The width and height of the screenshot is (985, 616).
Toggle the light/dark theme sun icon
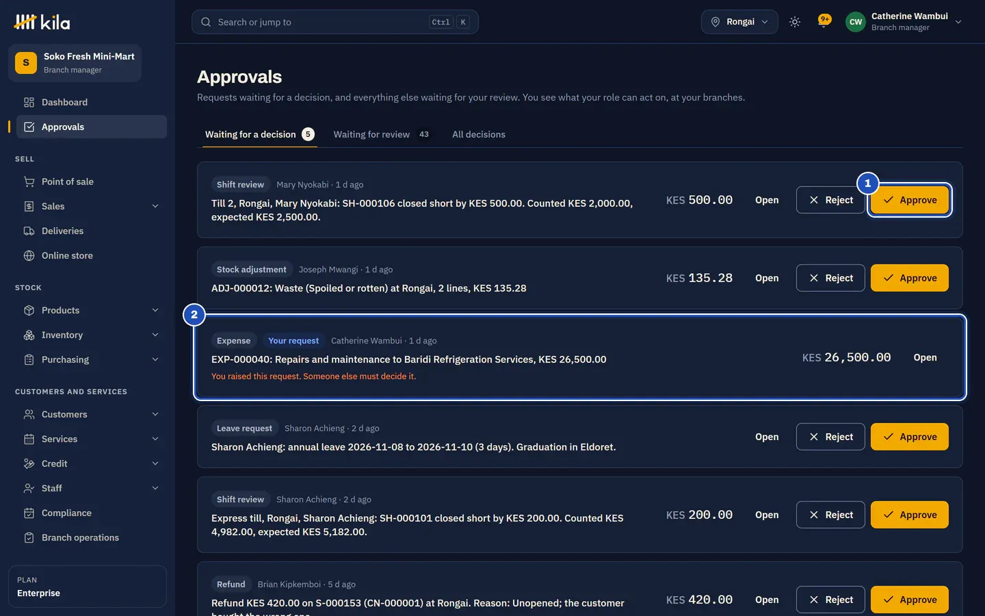pos(795,22)
